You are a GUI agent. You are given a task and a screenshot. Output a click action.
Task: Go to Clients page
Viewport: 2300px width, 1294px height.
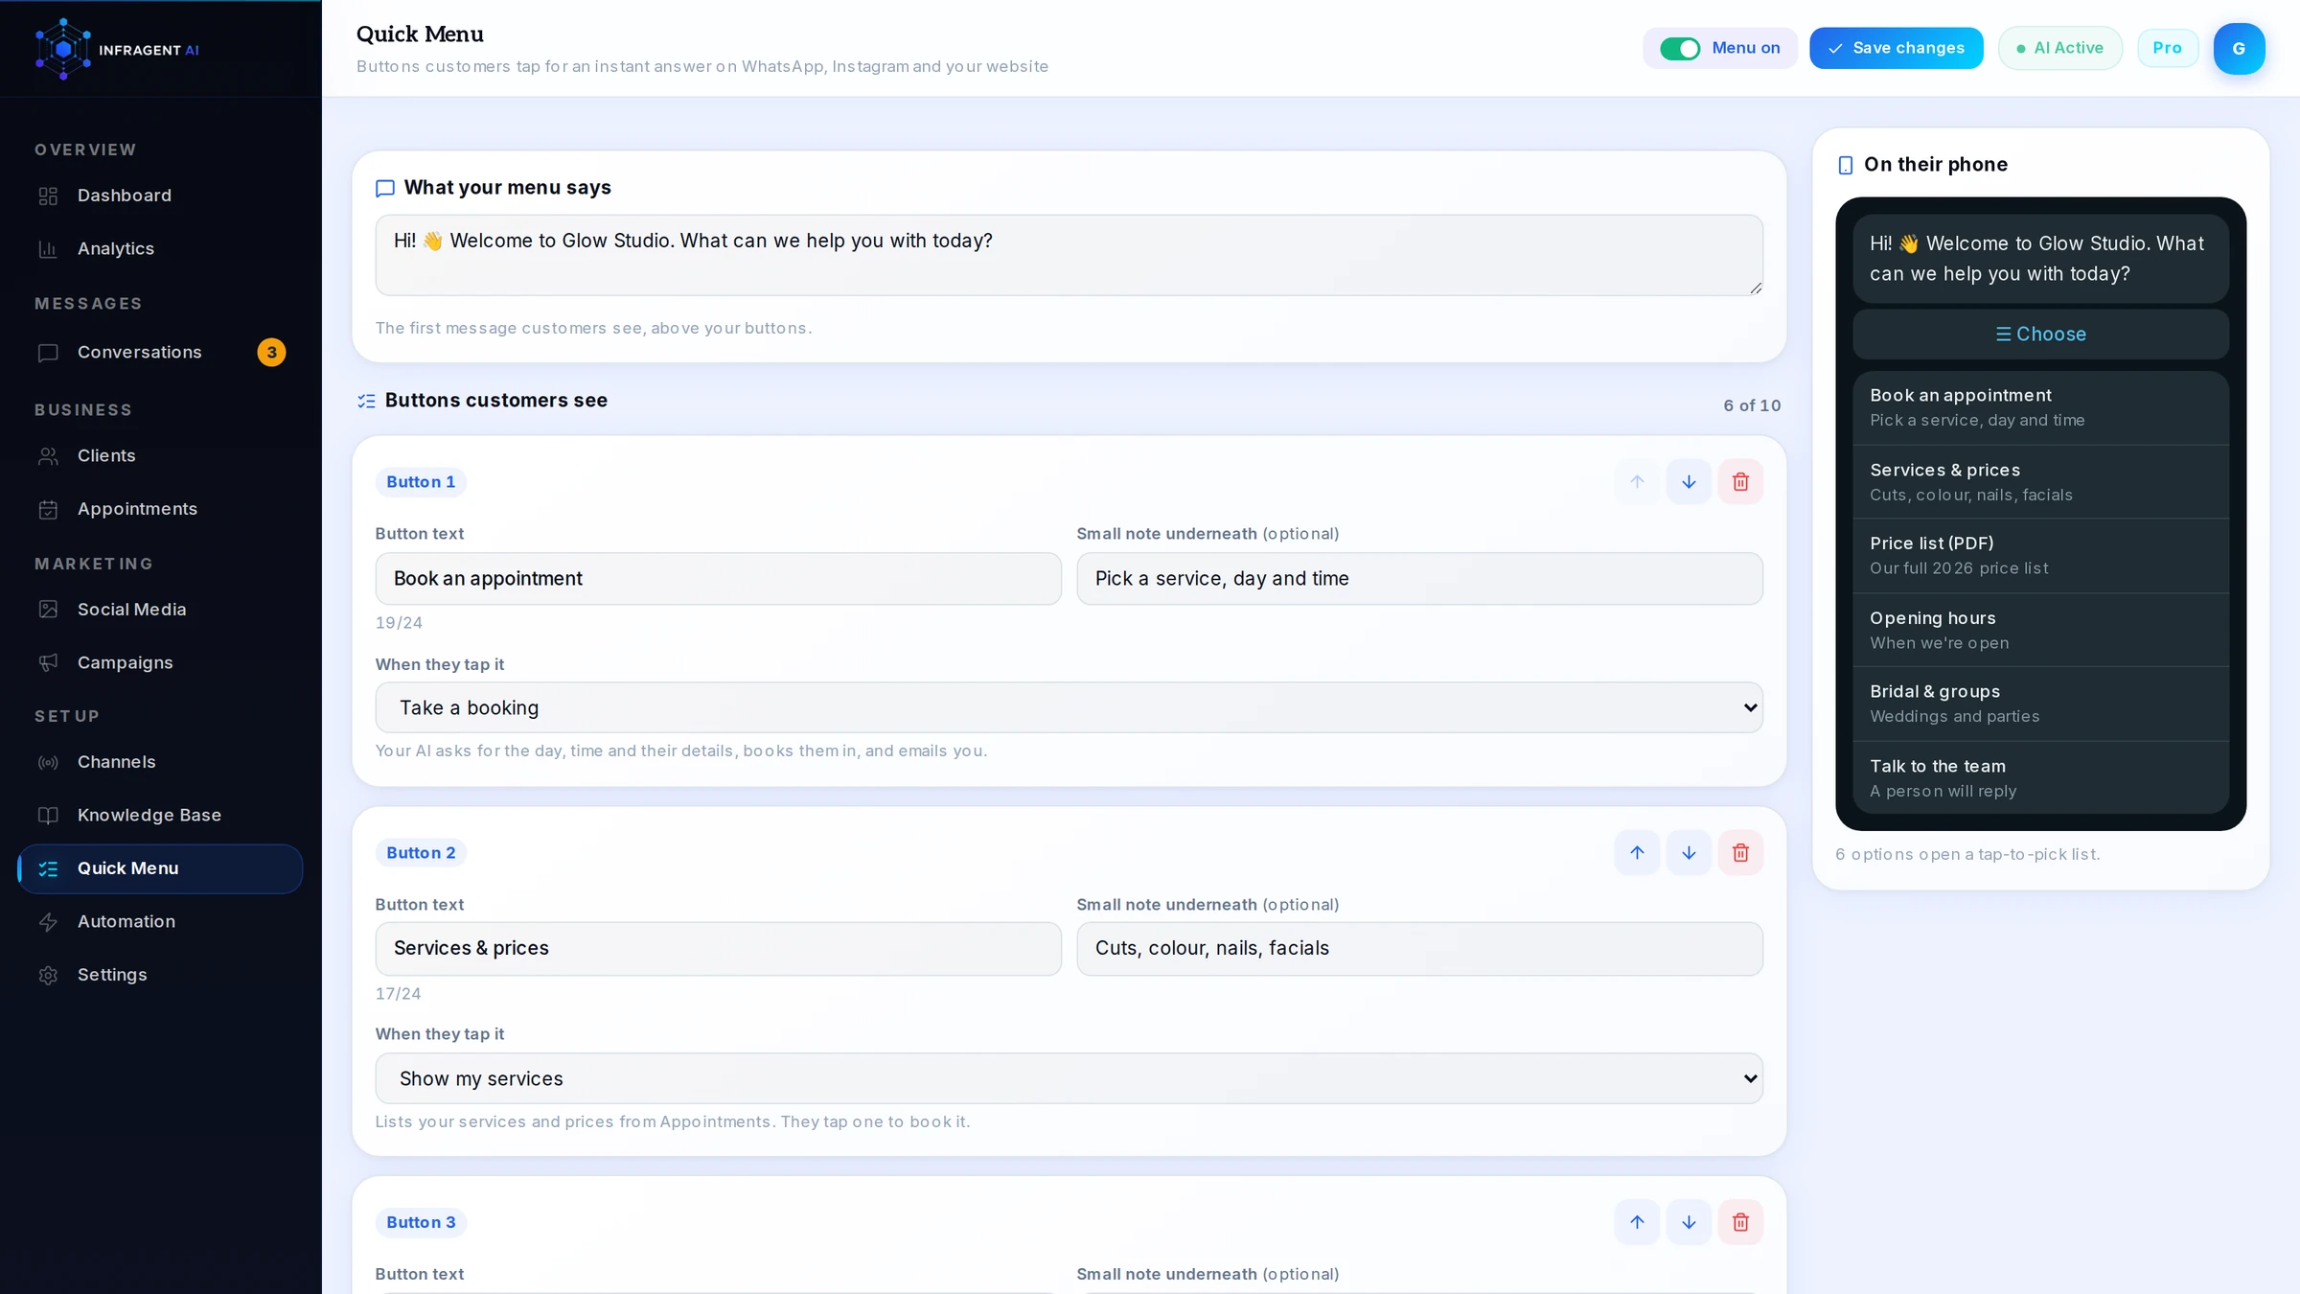pos(160,455)
